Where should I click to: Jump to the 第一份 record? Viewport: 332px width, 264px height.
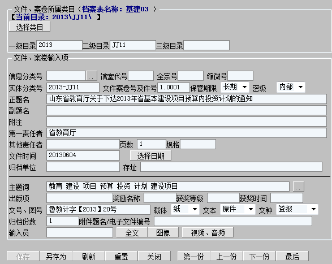tap(193, 257)
